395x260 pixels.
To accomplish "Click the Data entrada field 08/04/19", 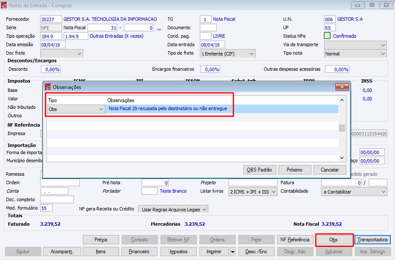I will [x=212, y=45].
